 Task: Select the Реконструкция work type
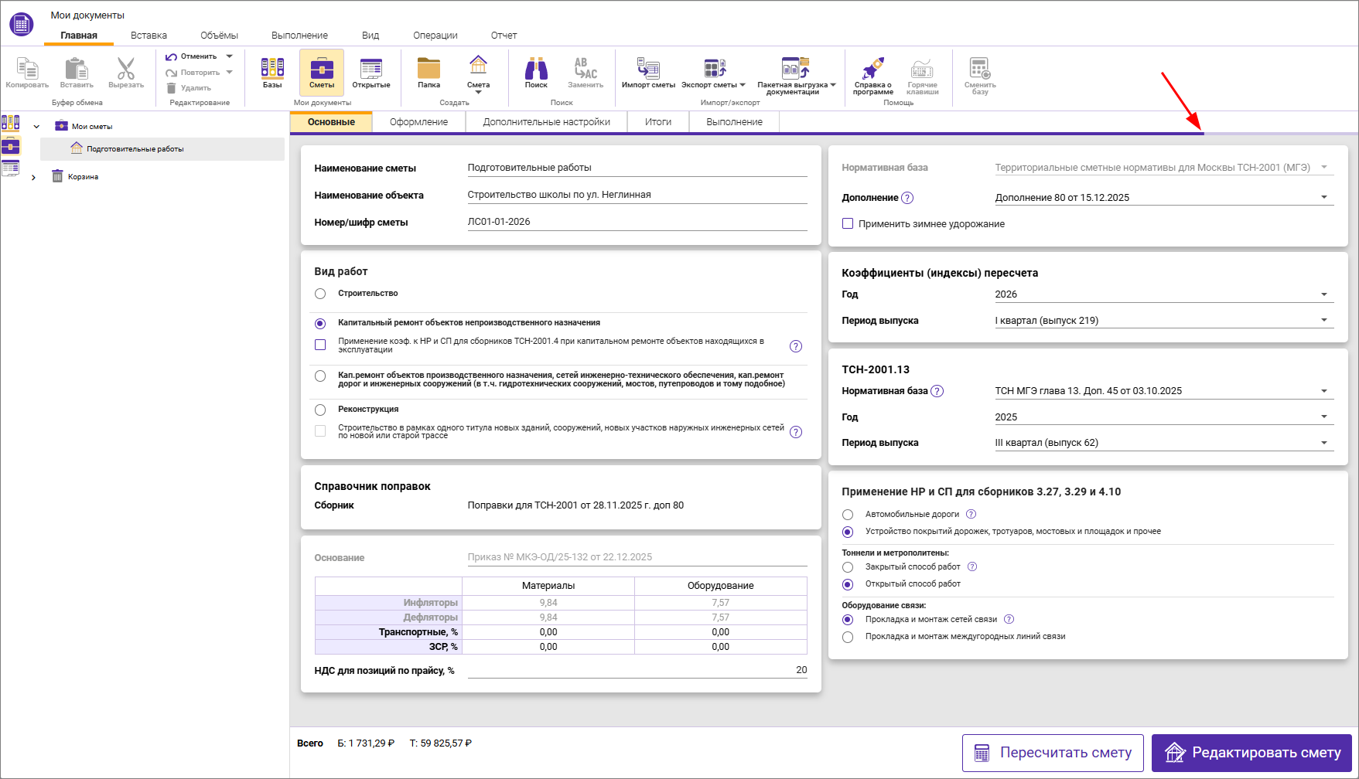(x=320, y=410)
